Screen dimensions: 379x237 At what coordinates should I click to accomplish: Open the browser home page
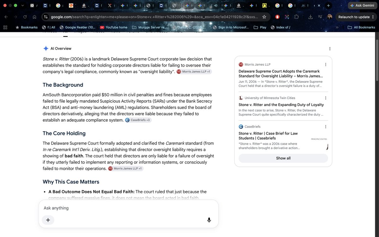34,17
